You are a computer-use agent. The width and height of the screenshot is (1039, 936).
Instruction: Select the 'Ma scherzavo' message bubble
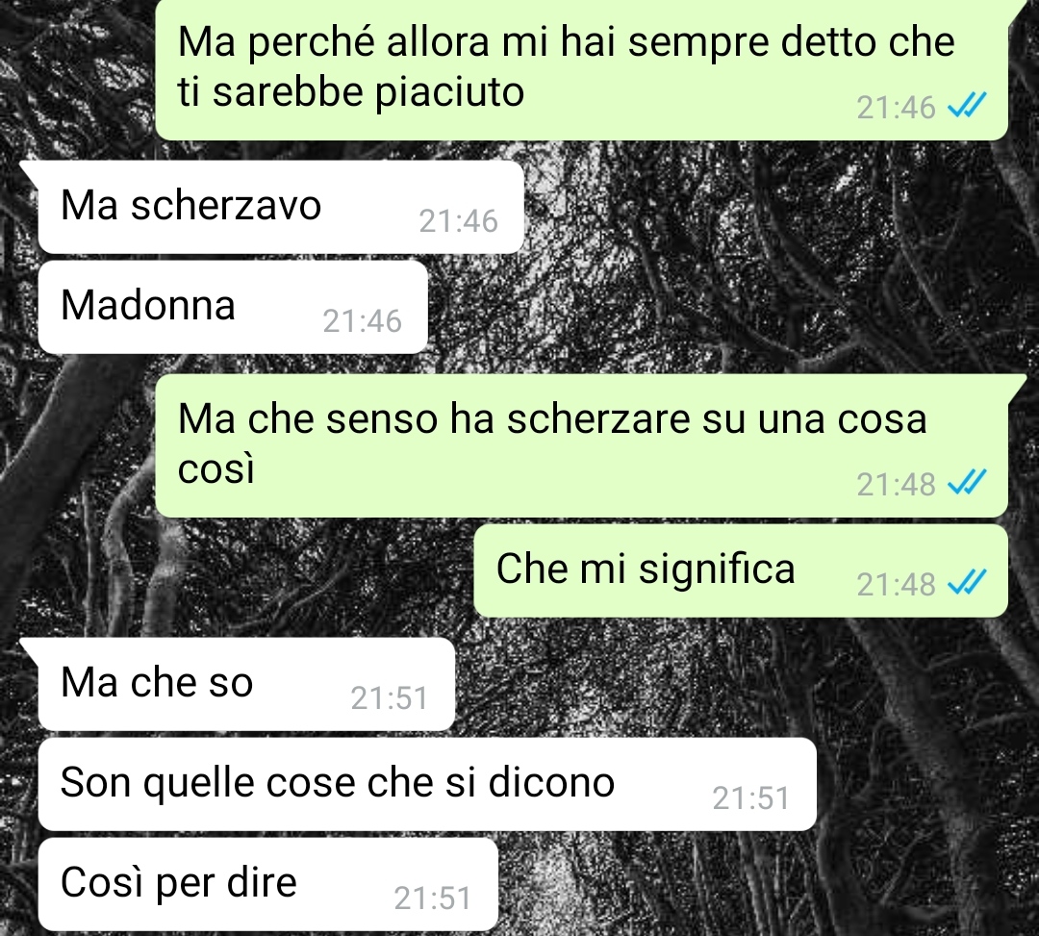(x=281, y=207)
